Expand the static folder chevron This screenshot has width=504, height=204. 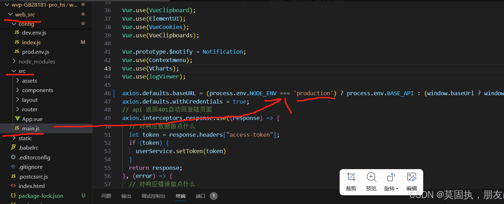(14, 138)
